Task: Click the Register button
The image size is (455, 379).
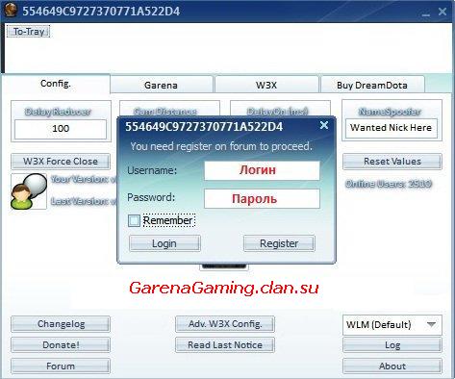Action: pyautogui.click(x=279, y=243)
